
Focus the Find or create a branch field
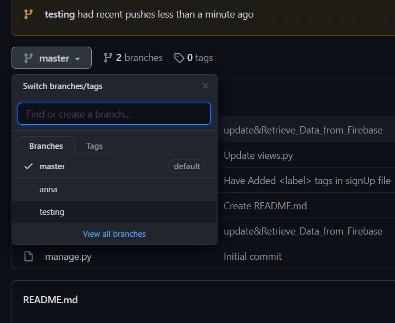pos(114,114)
